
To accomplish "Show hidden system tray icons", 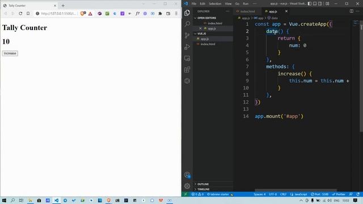I will pyautogui.click(x=301, y=200).
